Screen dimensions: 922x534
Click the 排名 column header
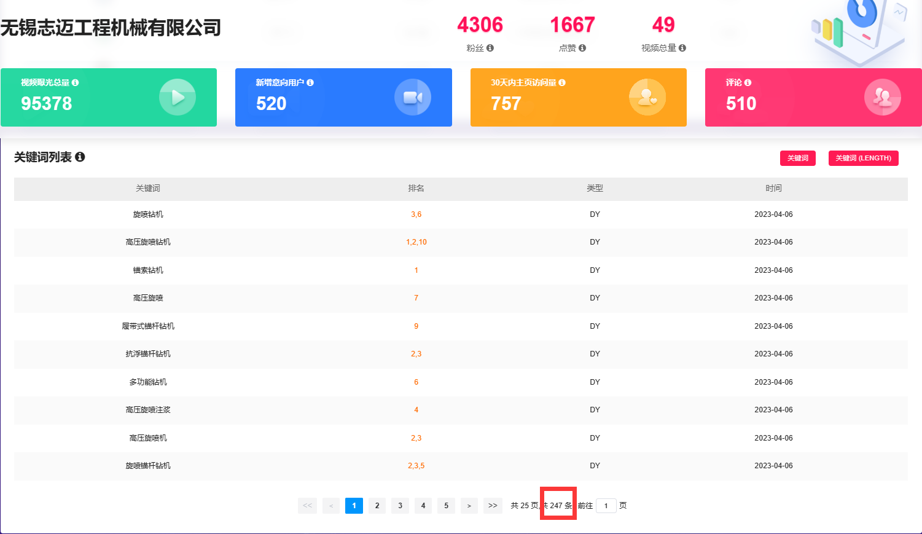click(x=416, y=189)
